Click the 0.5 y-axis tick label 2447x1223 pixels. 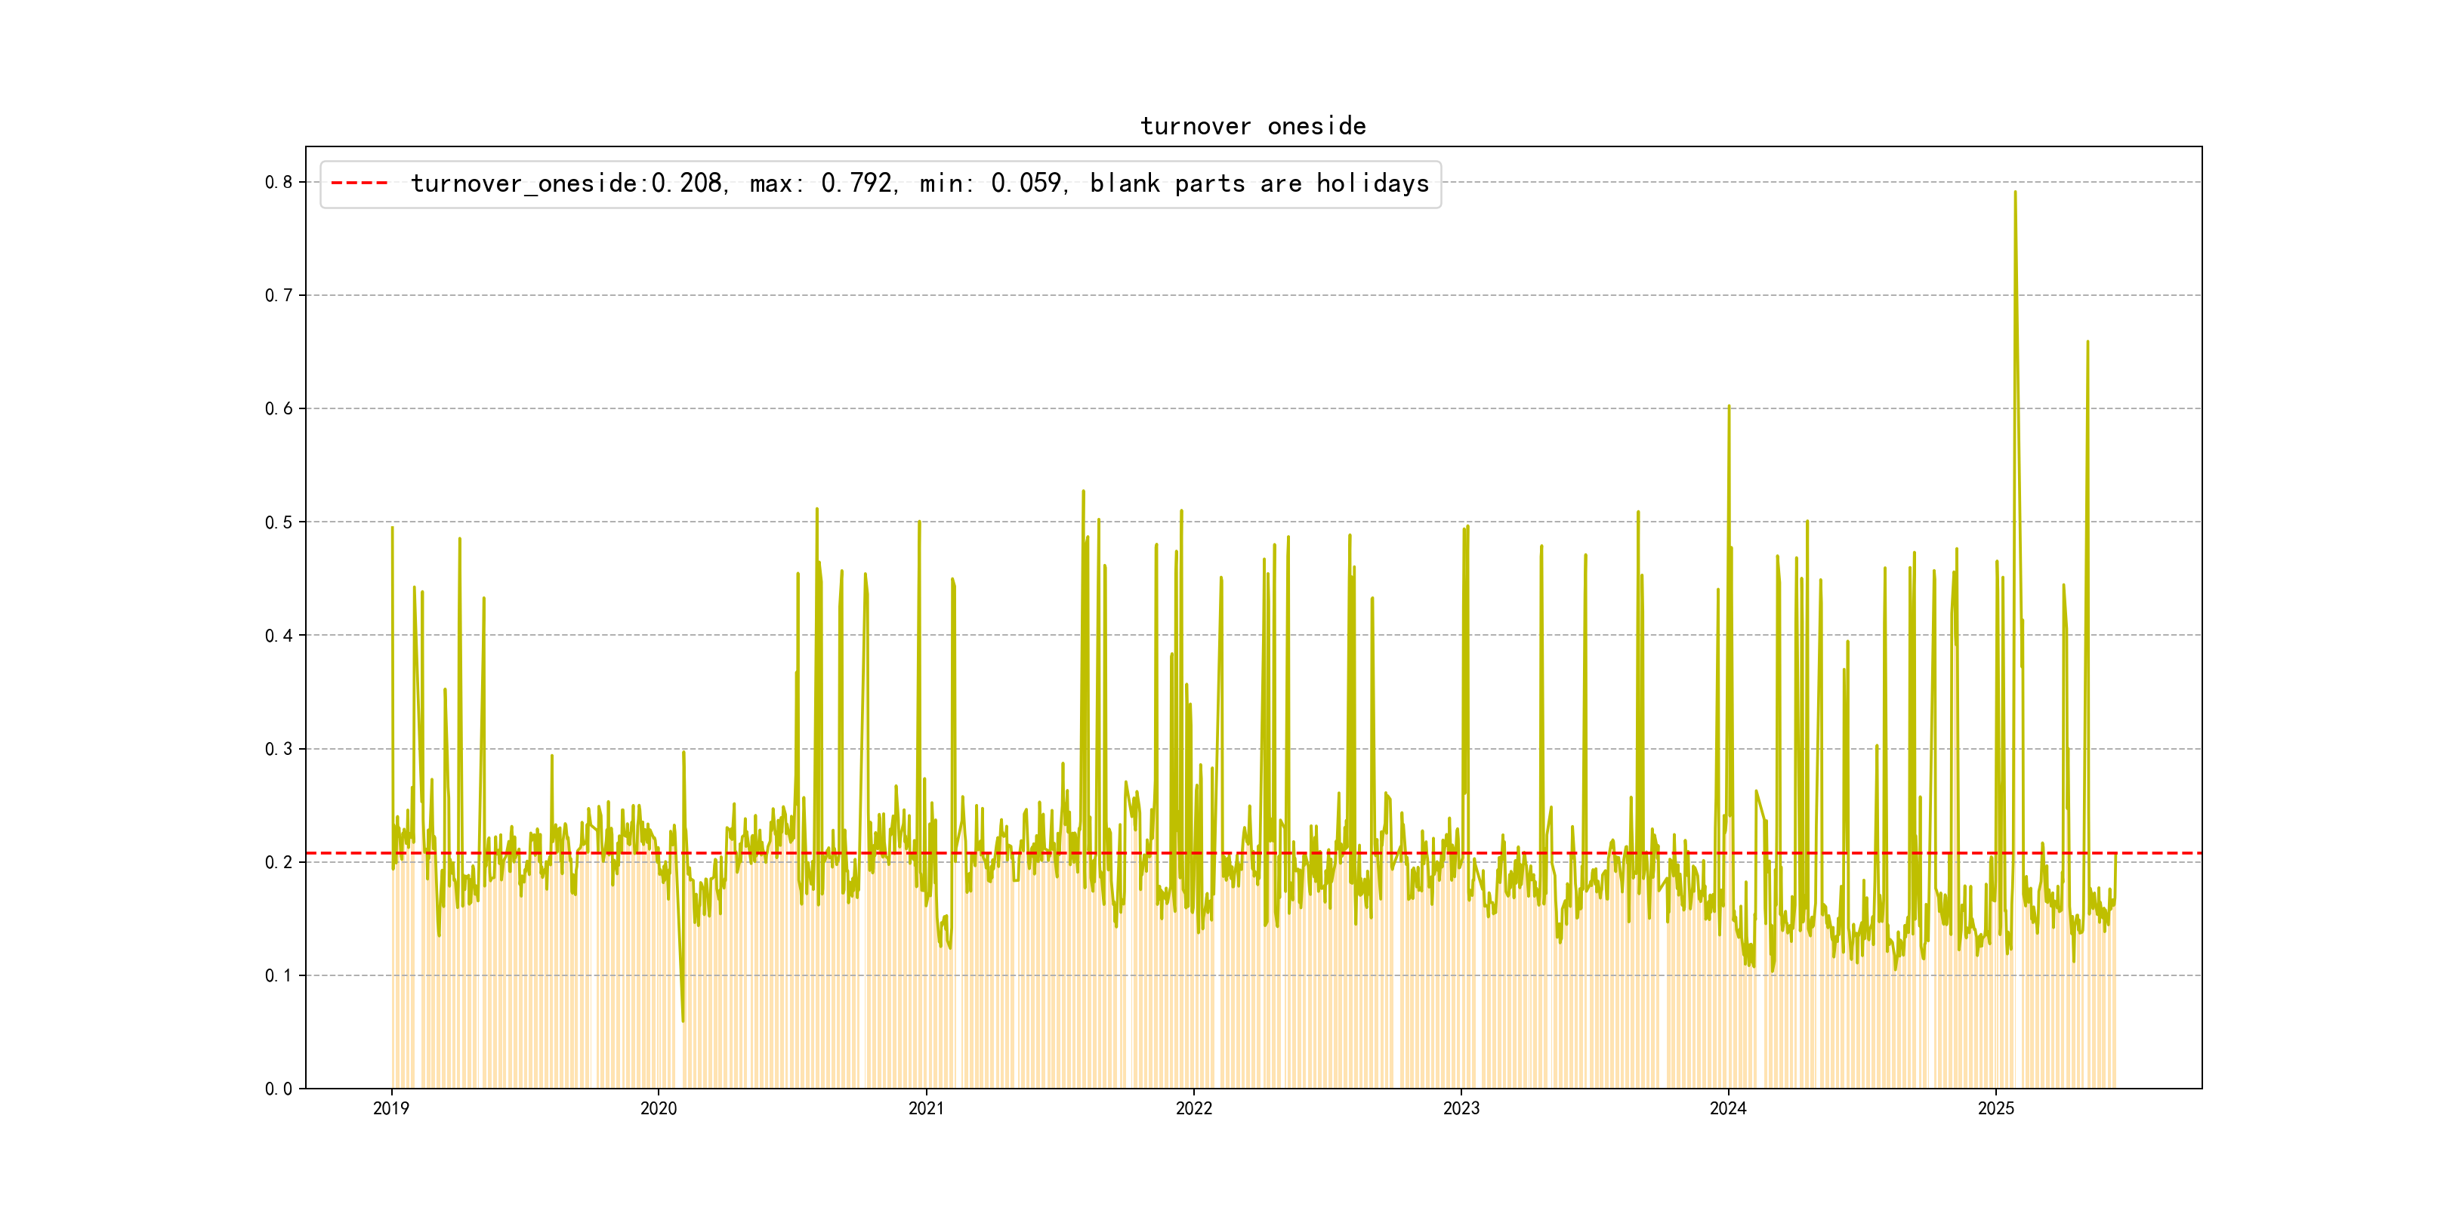point(279,522)
